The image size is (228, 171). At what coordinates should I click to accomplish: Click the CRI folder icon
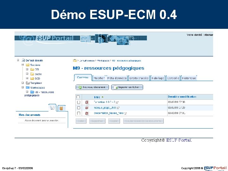[x=32, y=69]
